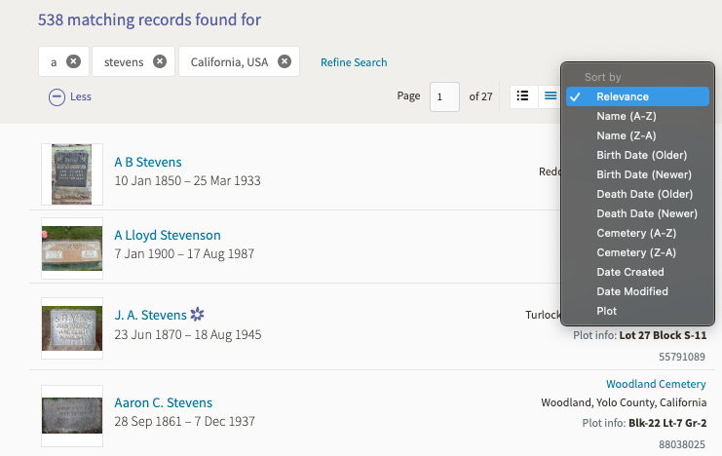Viewport: 722px width, 456px height.
Task: Click the flower icon beside J. A. Stevens
Action: pyautogui.click(x=197, y=314)
